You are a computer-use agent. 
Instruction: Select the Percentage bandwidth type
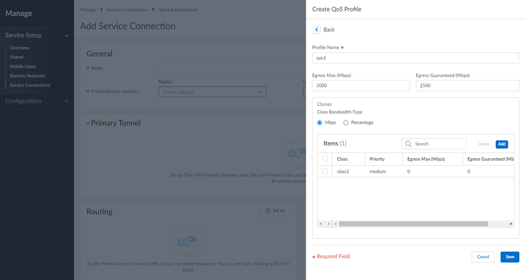tap(346, 123)
